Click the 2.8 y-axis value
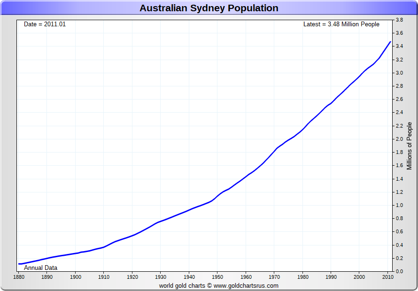Viewport: 418px width, 291px height. pos(399,86)
